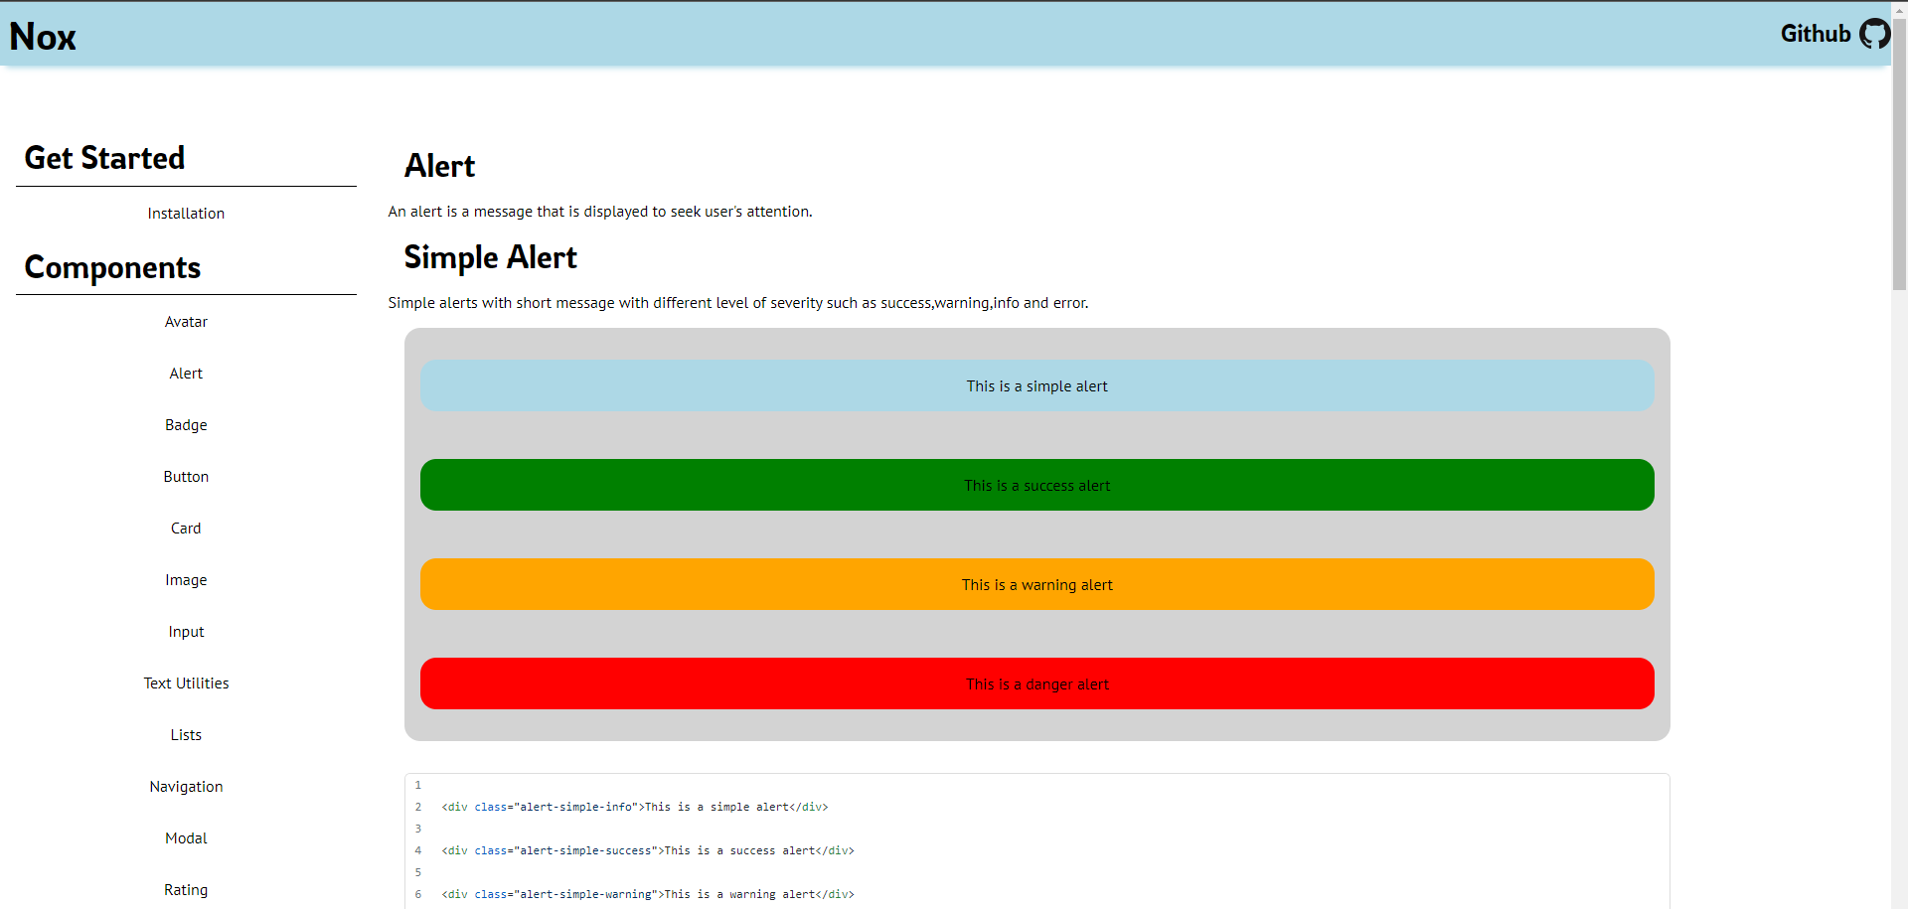Click the alert-simple-info code line
1908x909 pixels.
click(635, 807)
